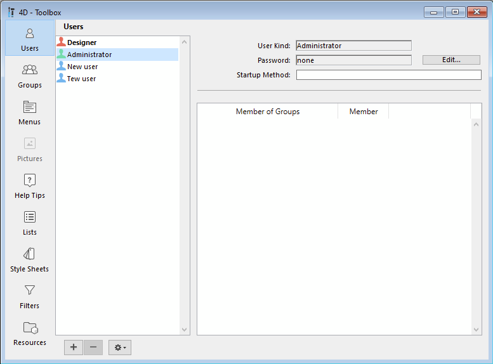The width and height of the screenshot is (493, 364).
Task: Maximize the Toolbox window
Action: click(456, 12)
